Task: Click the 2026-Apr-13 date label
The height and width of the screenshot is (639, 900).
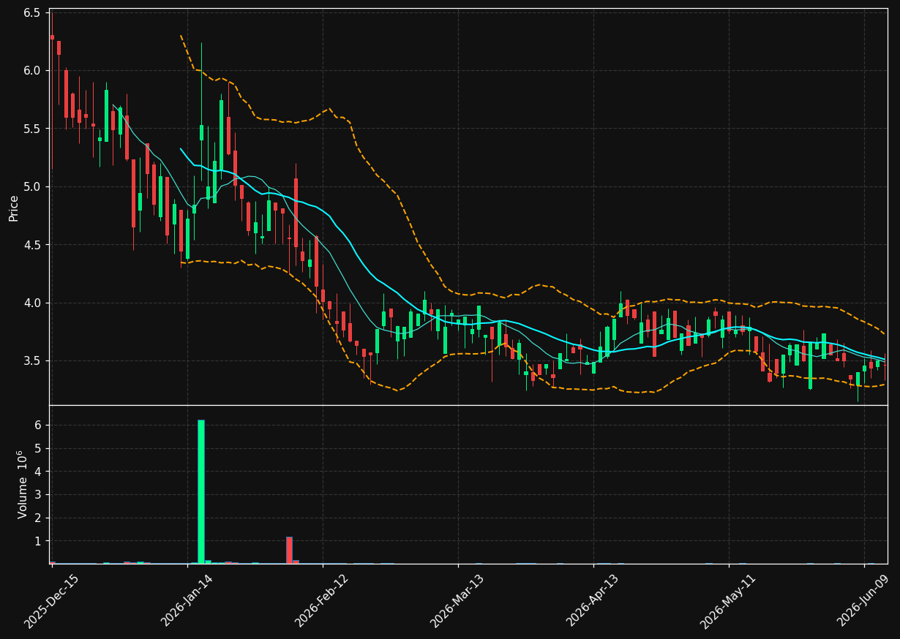Action: point(593,601)
